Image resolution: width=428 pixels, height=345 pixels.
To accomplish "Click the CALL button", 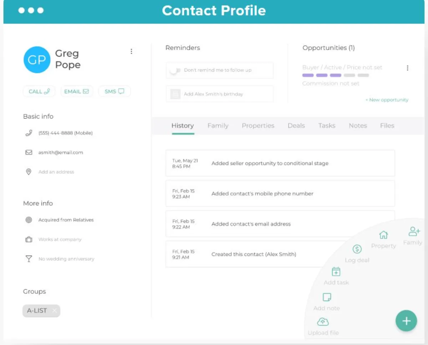I will pyautogui.click(x=39, y=91).
